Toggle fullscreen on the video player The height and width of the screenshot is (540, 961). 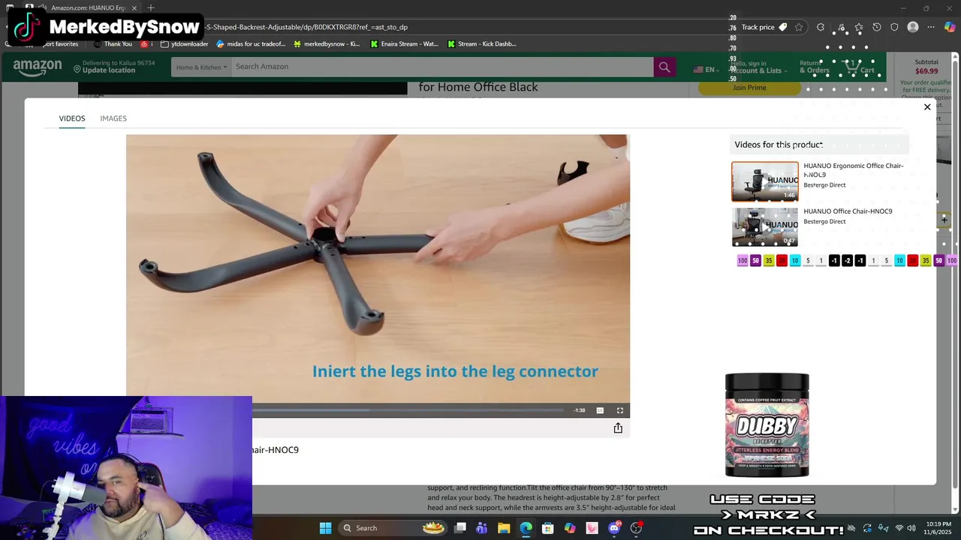point(620,410)
